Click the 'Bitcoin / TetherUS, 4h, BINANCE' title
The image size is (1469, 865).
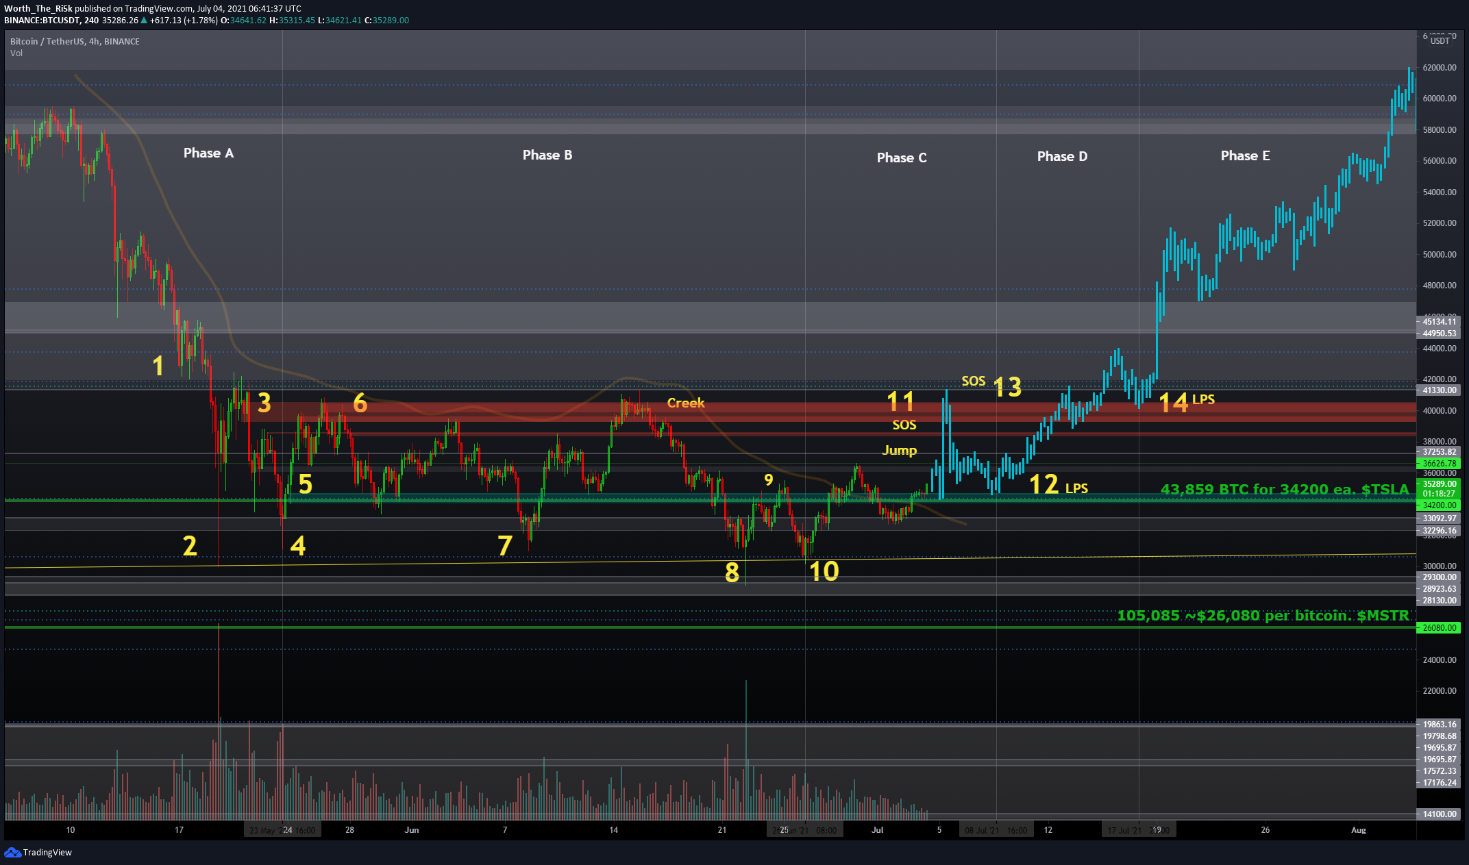coord(75,41)
